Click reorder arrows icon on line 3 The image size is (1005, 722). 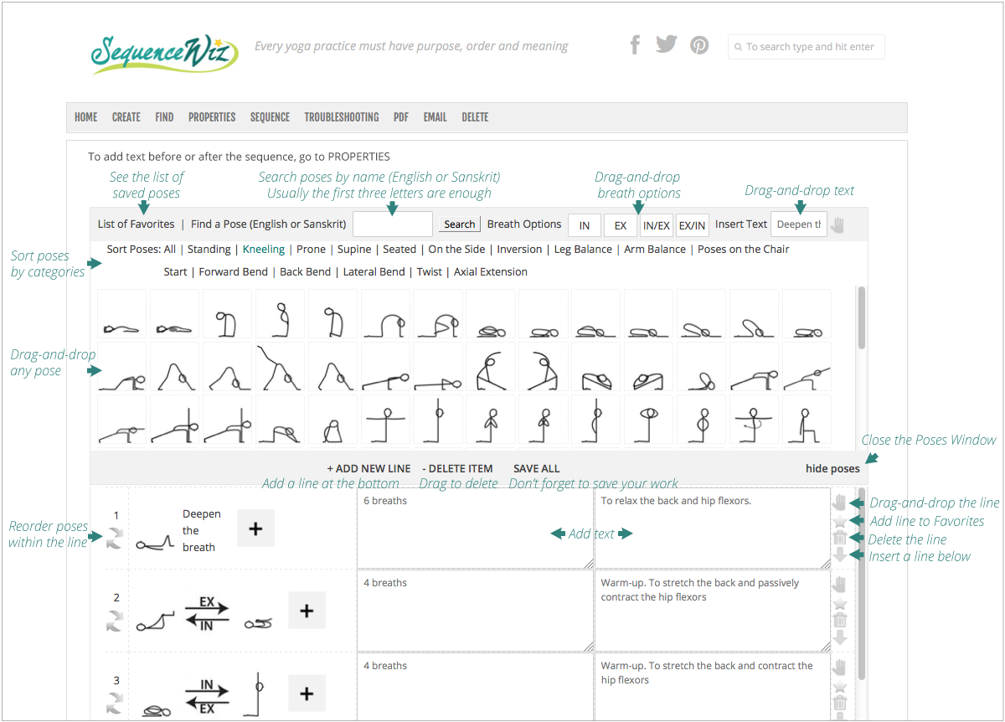(115, 703)
